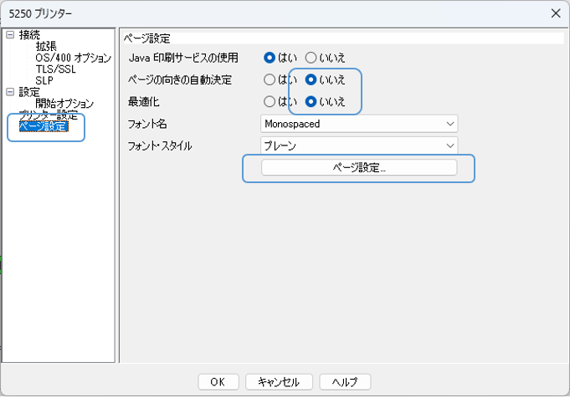
Task: Select プリンター設定 in the left tree
Action: (x=48, y=115)
